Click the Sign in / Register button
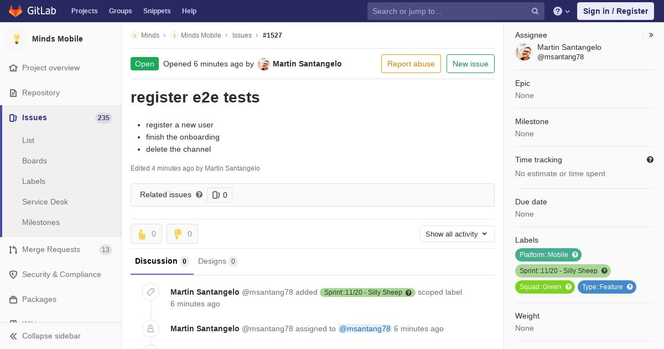This screenshot has height=349, width=664. pyautogui.click(x=615, y=11)
